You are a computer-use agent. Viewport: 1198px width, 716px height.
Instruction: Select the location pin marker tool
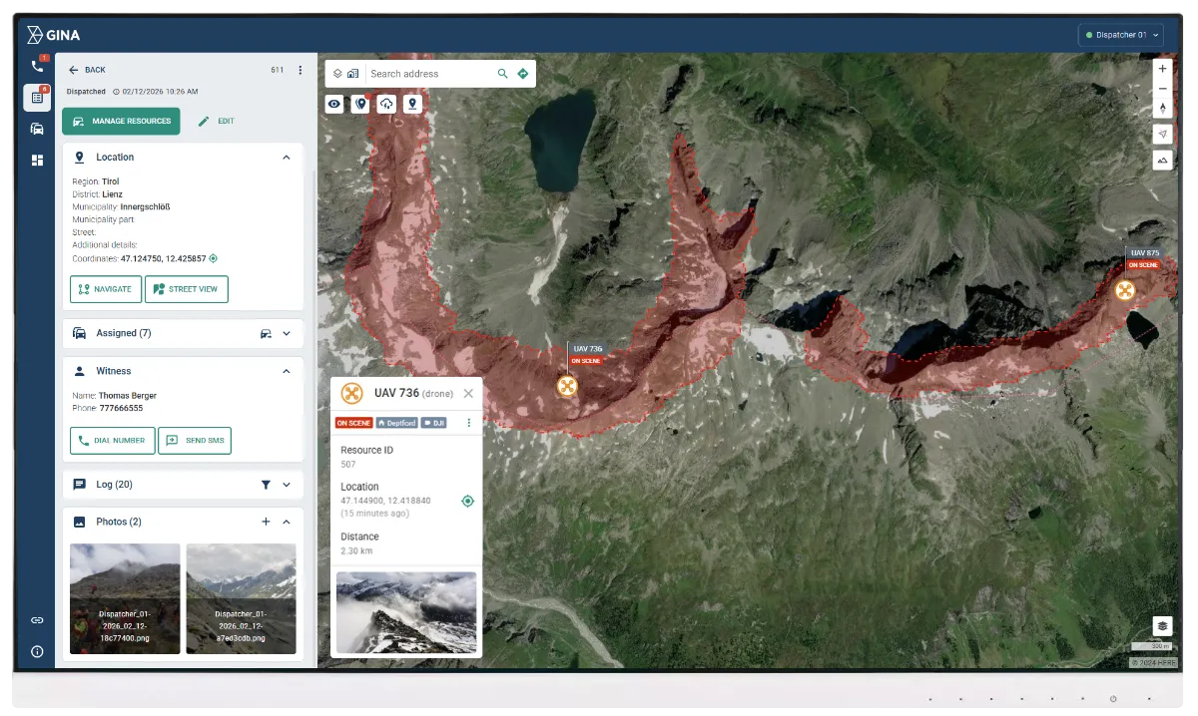[412, 103]
